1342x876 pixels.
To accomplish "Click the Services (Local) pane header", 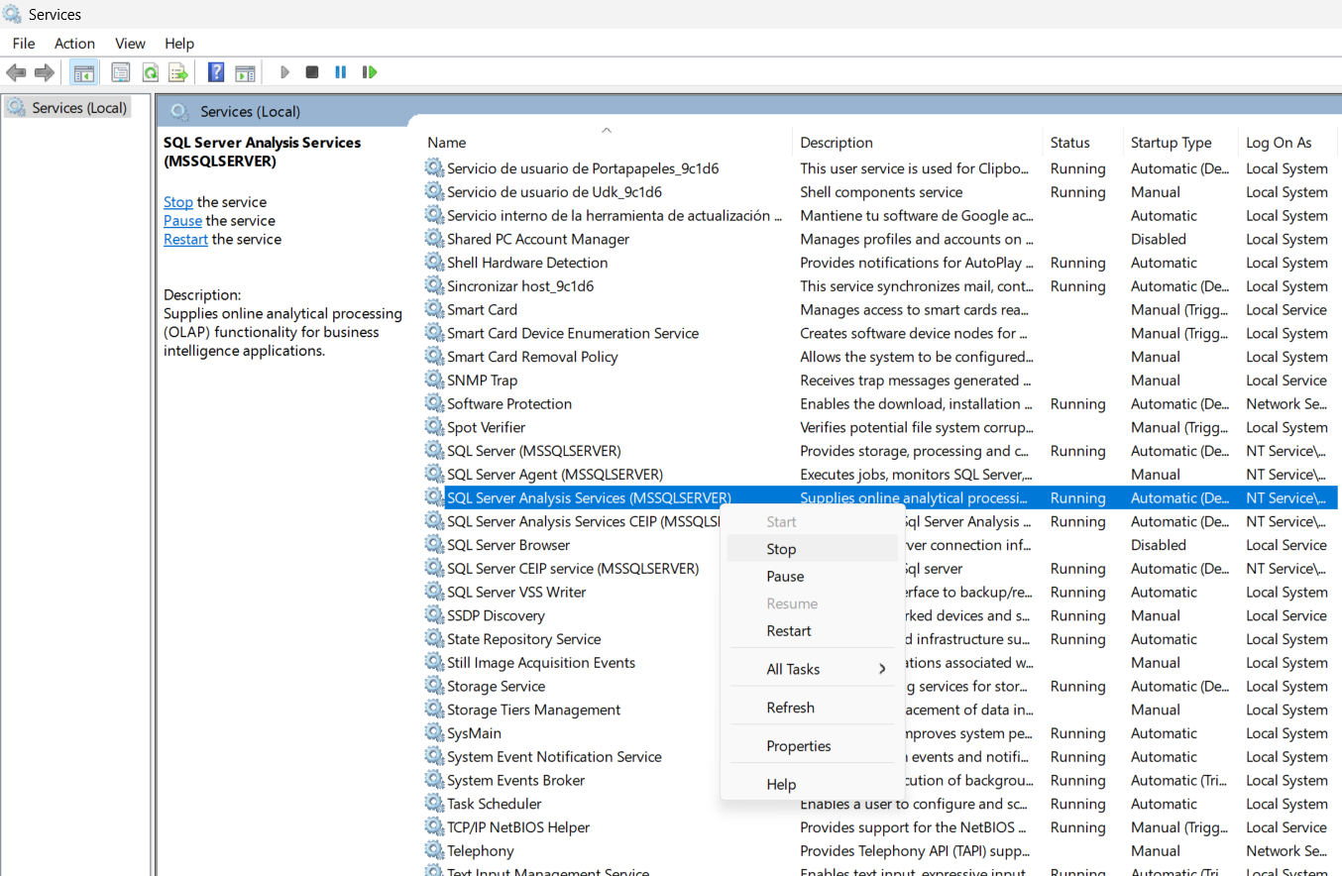I will (250, 111).
